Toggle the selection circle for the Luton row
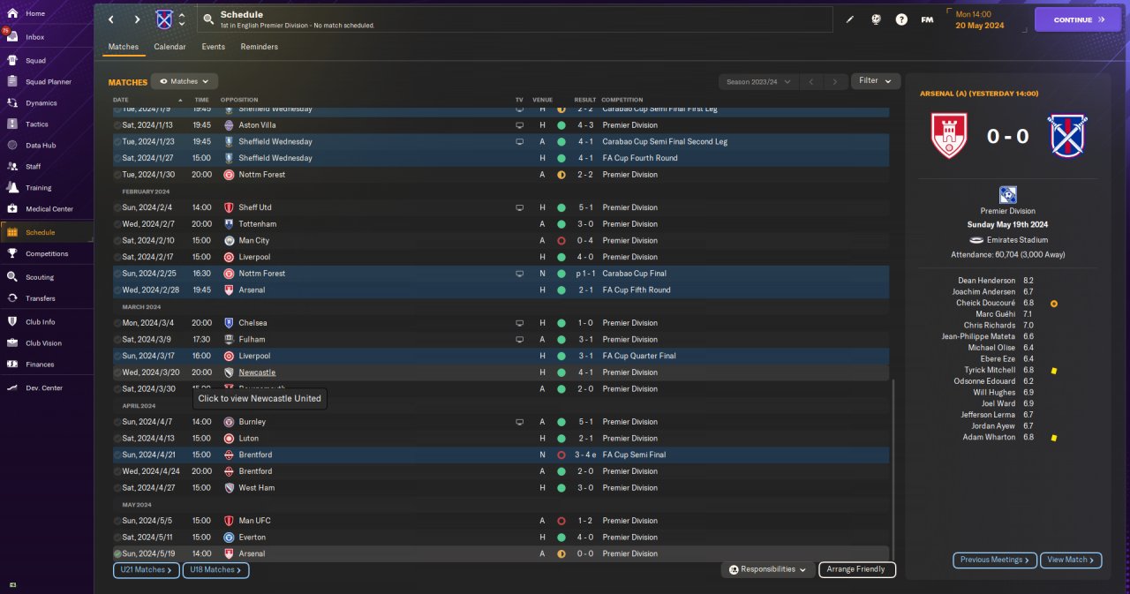Screen dimensions: 1130x594 pos(117,439)
